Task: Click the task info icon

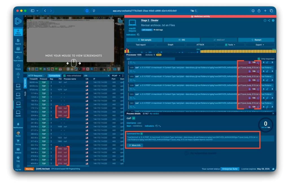Action: [265, 21]
